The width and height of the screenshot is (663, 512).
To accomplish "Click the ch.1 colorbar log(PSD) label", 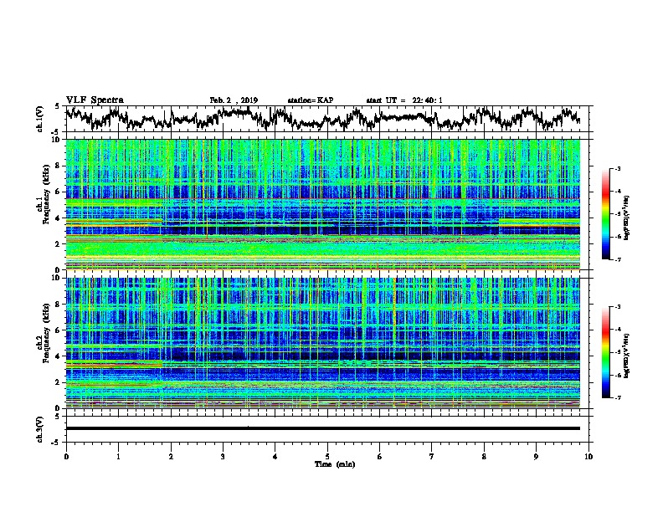I will (x=627, y=218).
